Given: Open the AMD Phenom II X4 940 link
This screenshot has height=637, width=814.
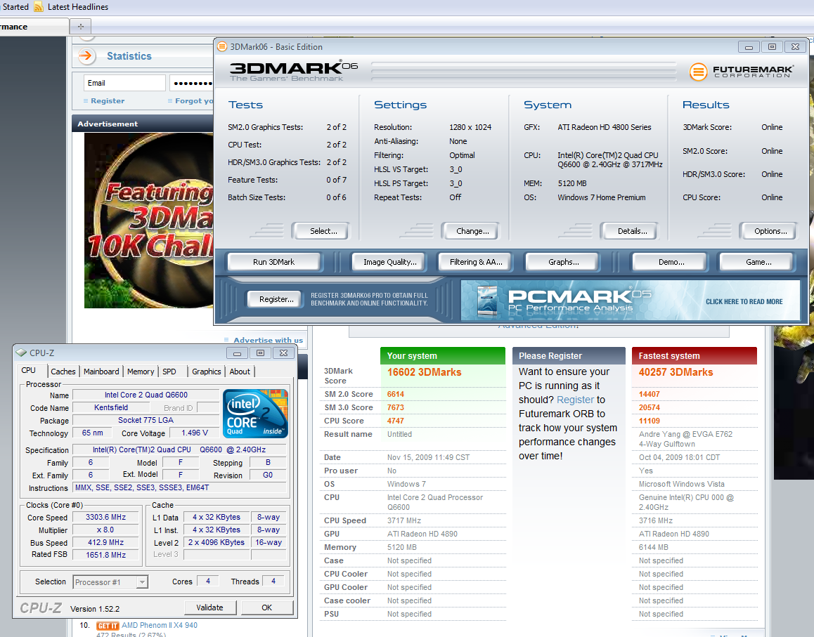Looking at the screenshot, I should pos(160,625).
